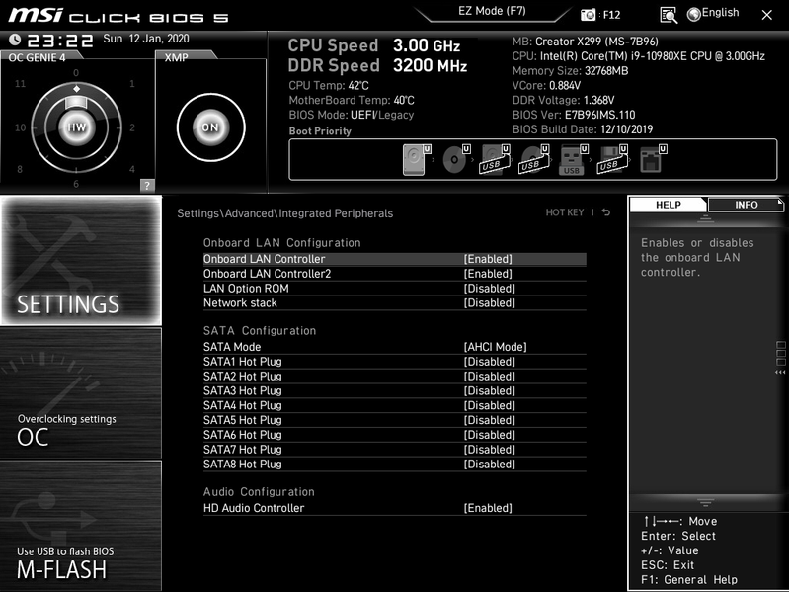Select the SATA4 Hot Plug row

(395, 405)
